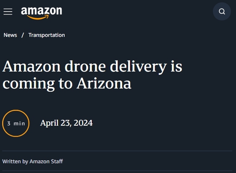Viewport: 236px width, 173px height.
Task: Go home via the Amazon logo
Action: click(x=41, y=13)
